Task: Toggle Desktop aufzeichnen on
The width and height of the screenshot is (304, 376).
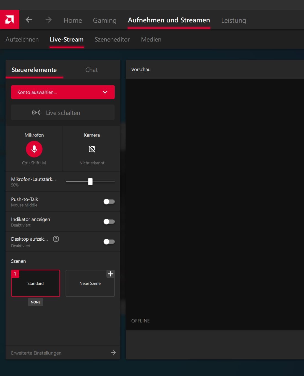Action: point(109,242)
